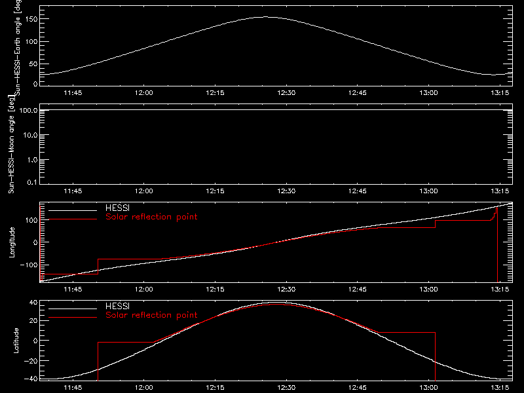Click the '150' value on Earth angle axis
Screen dimensions: 524x393
[31, 19]
